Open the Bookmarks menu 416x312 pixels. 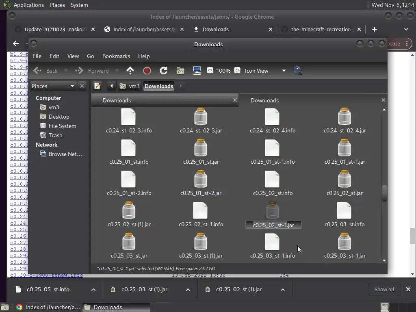(116, 56)
